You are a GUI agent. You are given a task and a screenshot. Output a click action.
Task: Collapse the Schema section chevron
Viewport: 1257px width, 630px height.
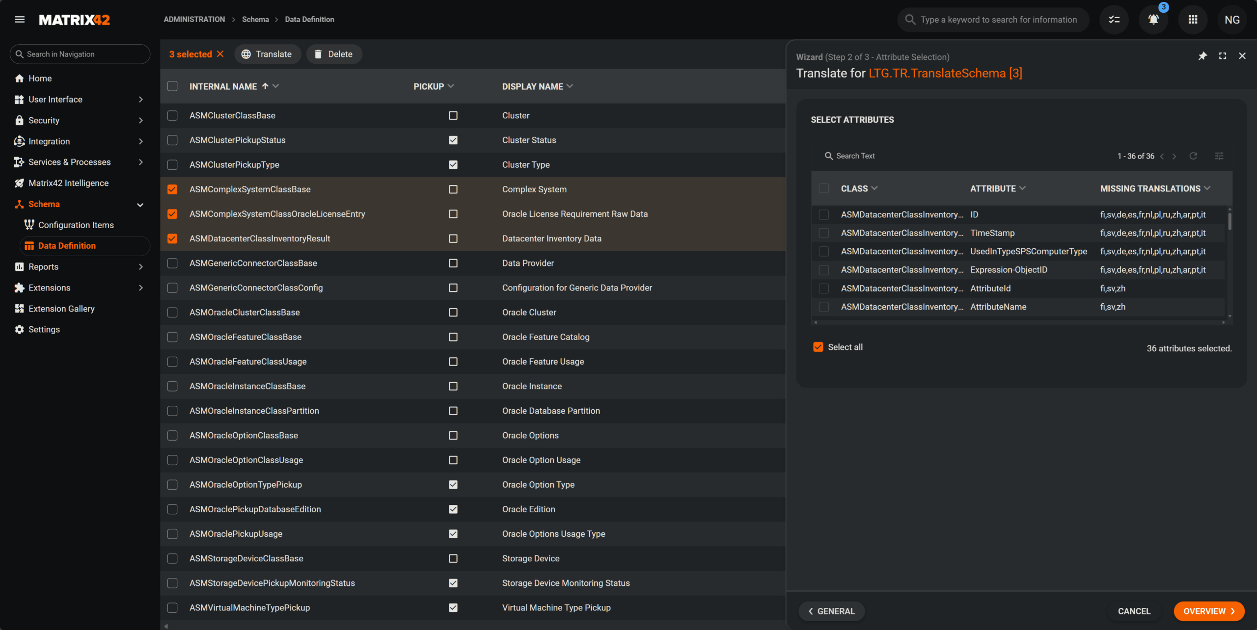tap(140, 205)
